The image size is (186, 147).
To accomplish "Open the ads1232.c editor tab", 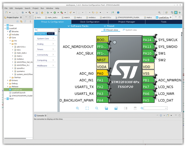I will coord(106,17).
